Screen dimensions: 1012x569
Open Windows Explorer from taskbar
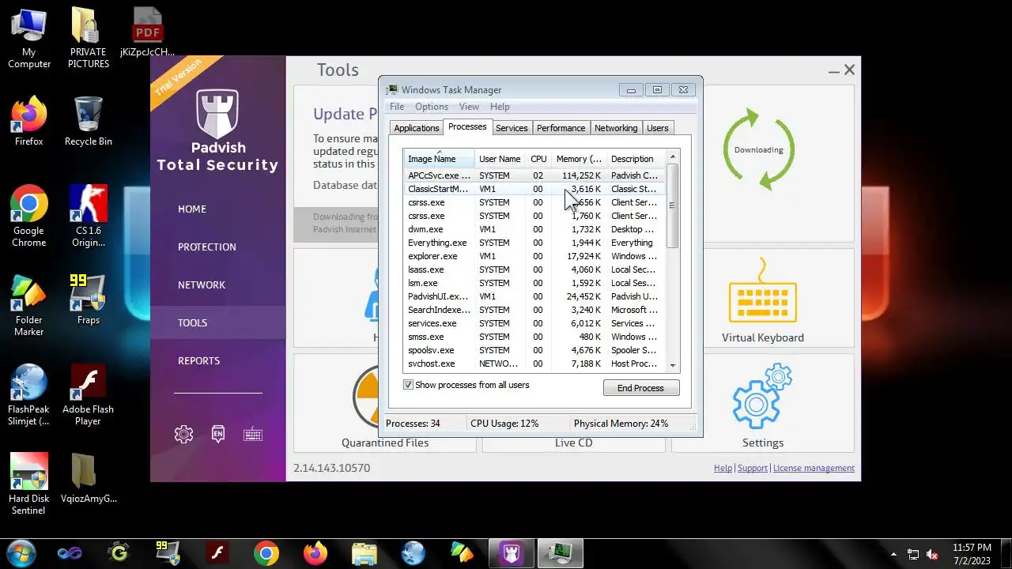(x=364, y=553)
